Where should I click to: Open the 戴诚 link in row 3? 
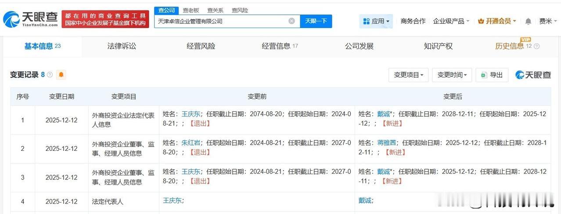tap(384, 171)
